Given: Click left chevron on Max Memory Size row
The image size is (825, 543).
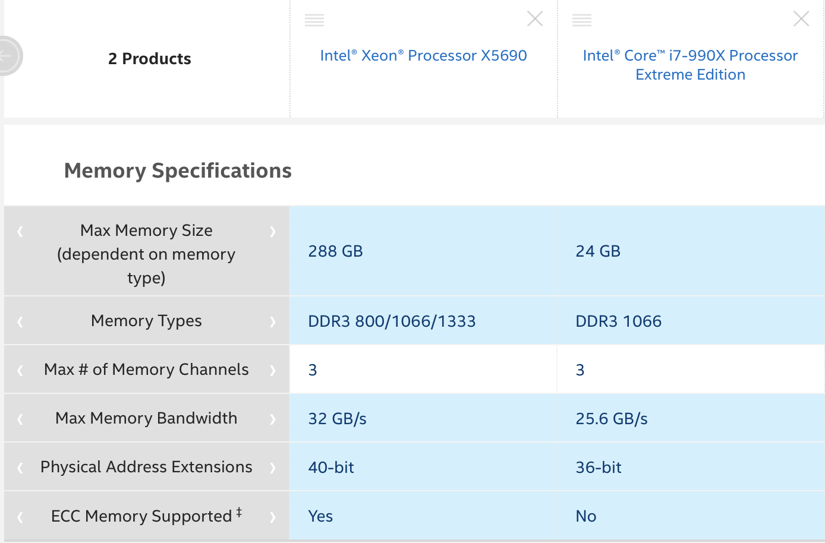Looking at the screenshot, I should [20, 231].
